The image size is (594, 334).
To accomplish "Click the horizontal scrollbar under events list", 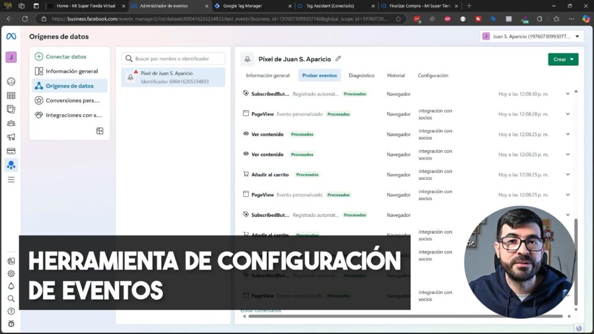I will pyautogui.click(x=405, y=316).
